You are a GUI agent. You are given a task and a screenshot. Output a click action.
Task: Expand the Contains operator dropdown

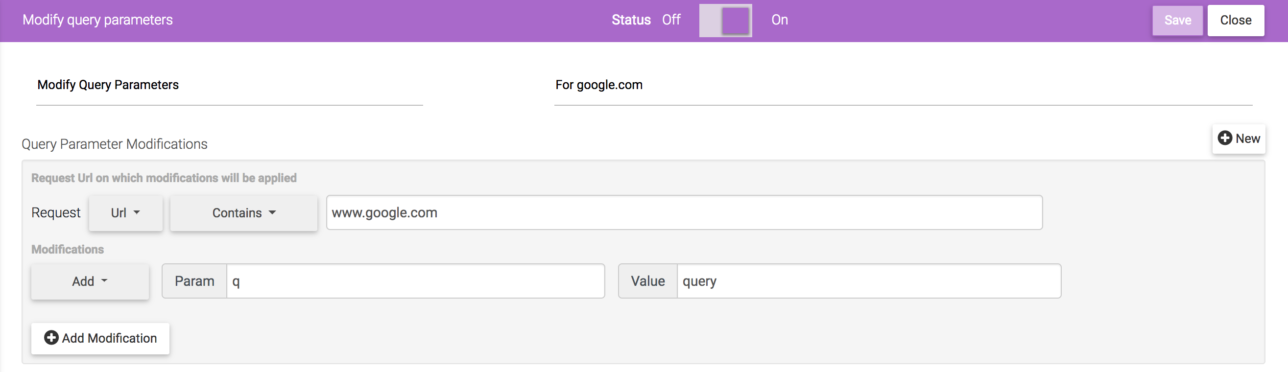click(243, 213)
